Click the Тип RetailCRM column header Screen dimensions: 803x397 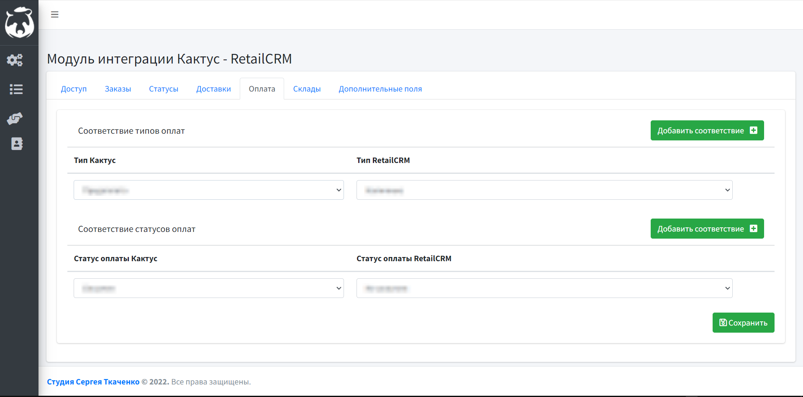pos(383,160)
